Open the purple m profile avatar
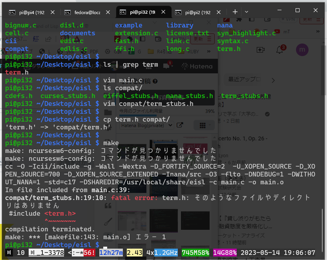Image resolution: width=327 pixels, height=260 pixels. [302, 50]
